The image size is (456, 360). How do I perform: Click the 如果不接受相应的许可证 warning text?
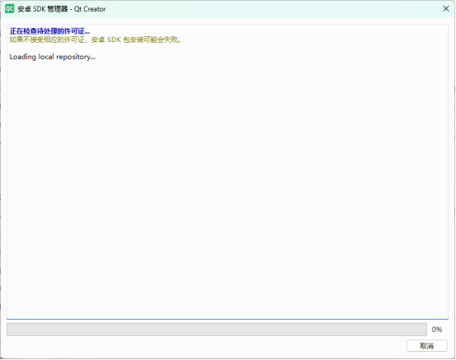[x=95, y=40]
